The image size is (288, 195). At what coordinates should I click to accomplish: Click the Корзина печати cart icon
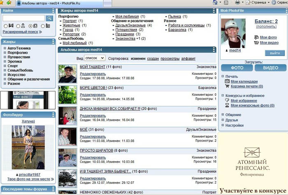coord(227,86)
